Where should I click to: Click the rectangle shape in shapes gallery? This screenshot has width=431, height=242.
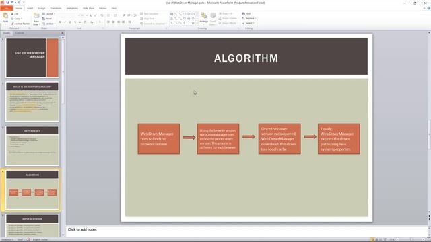pyautogui.click(x=185, y=14)
